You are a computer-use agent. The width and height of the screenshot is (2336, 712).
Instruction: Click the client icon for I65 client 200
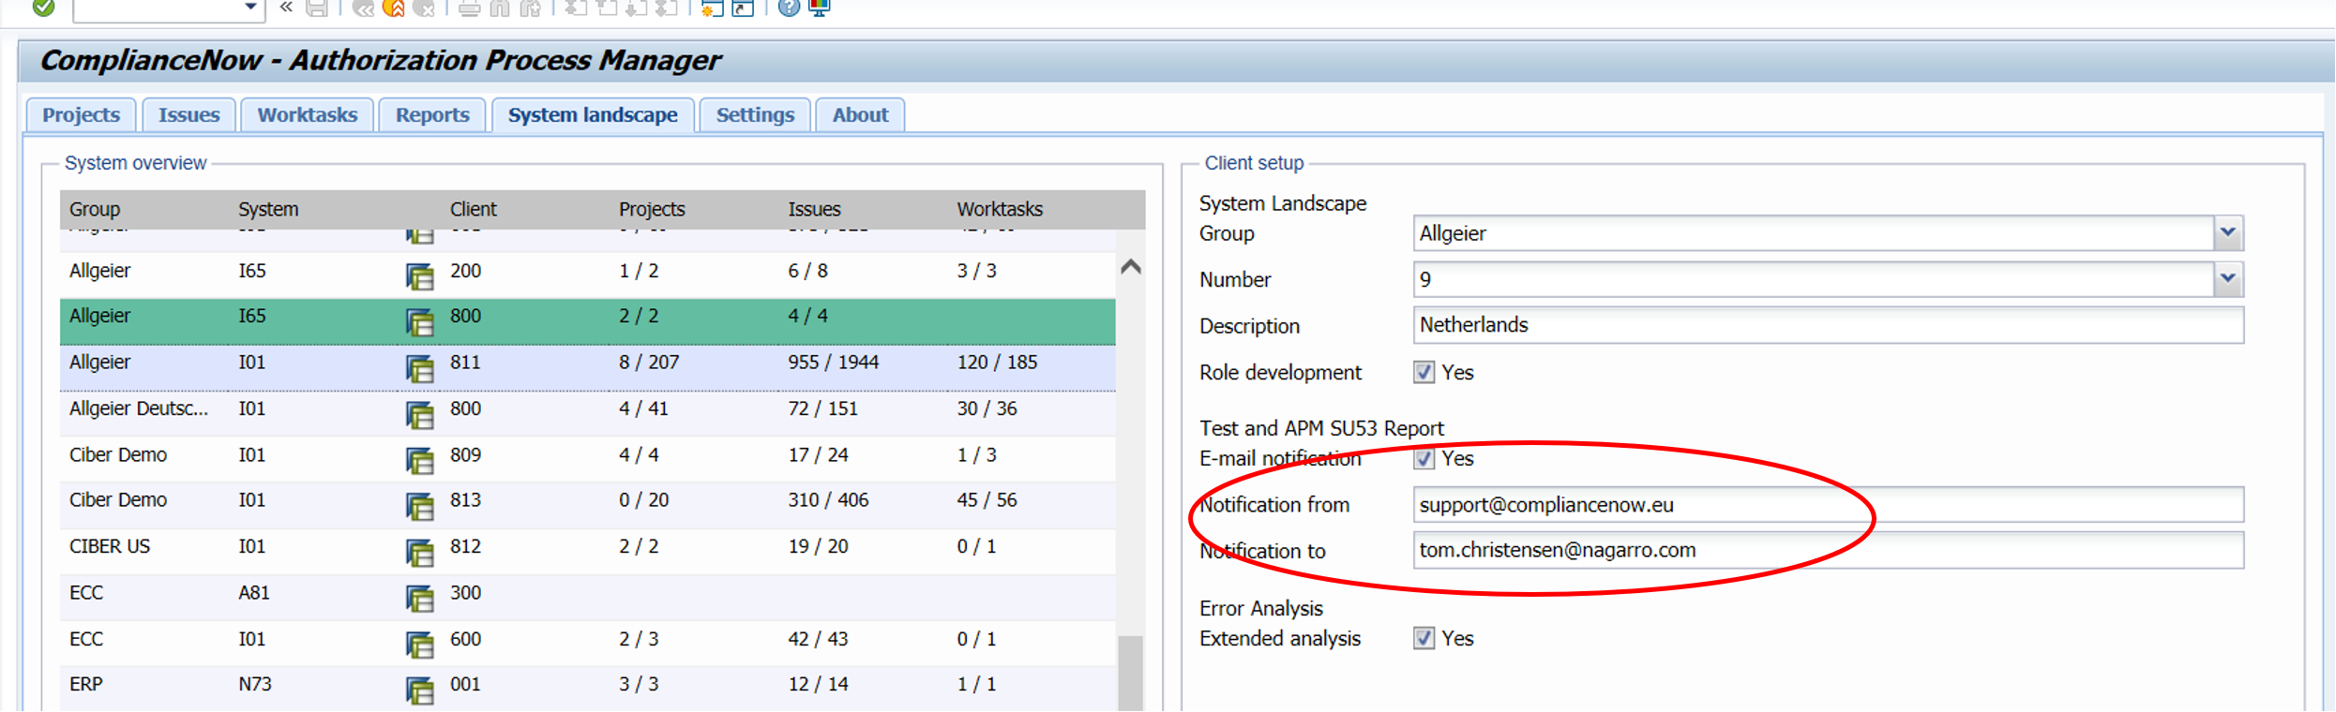[x=420, y=276]
